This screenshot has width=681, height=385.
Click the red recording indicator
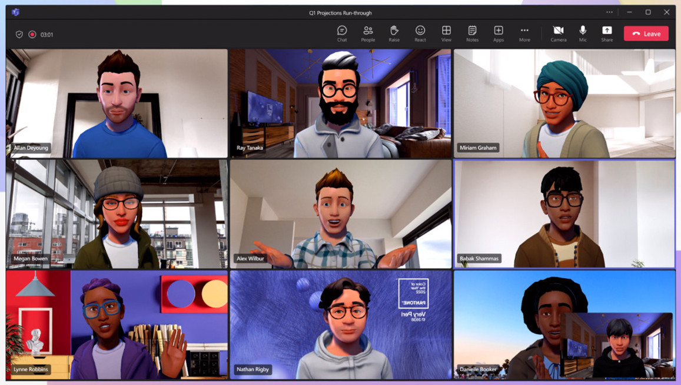coord(32,35)
